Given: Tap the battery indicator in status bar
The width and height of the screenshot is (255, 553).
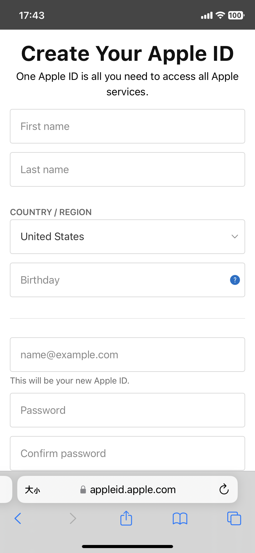Looking at the screenshot, I should 236,15.
